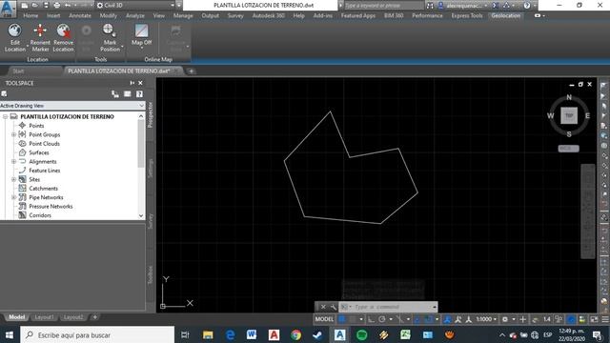The width and height of the screenshot is (610, 343).
Task: Close the command line with X icon
Action: (323, 307)
